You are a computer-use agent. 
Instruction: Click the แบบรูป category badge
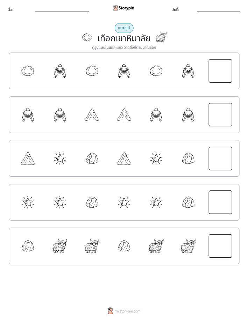tap(124, 28)
